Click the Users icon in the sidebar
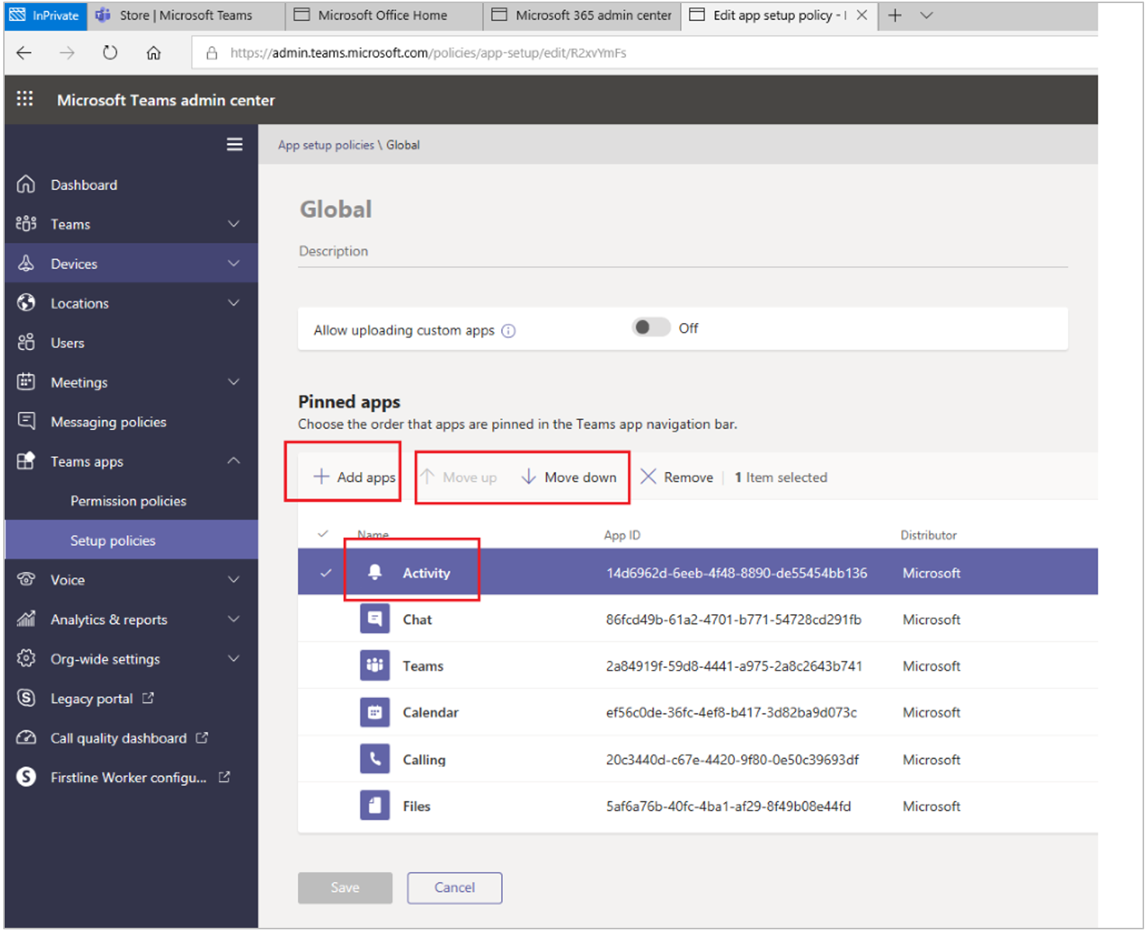The width and height of the screenshot is (1148, 934). point(26,342)
